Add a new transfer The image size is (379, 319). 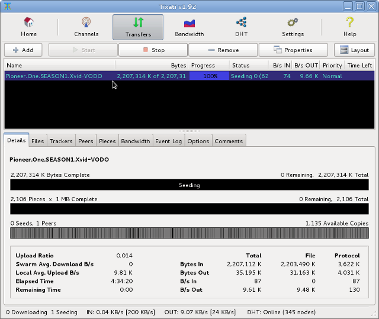click(x=23, y=50)
